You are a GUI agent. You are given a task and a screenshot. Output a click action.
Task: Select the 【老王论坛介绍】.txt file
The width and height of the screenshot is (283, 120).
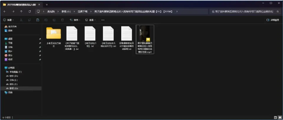[90, 37]
